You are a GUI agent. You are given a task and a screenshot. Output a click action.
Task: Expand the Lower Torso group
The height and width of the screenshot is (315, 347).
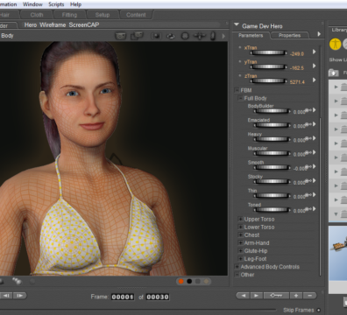(240, 227)
